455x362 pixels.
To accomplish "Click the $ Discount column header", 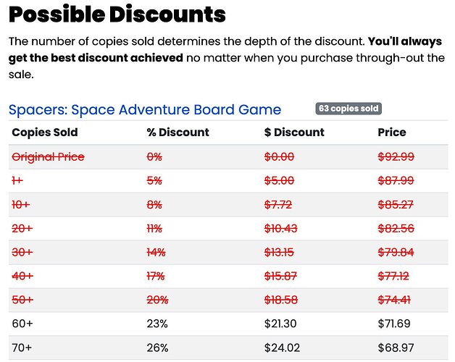I will click(294, 132).
